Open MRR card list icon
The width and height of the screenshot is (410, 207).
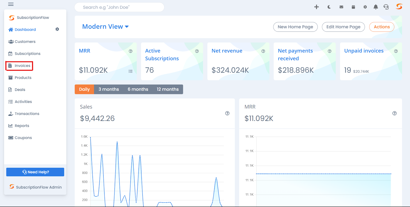pos(131,71)
